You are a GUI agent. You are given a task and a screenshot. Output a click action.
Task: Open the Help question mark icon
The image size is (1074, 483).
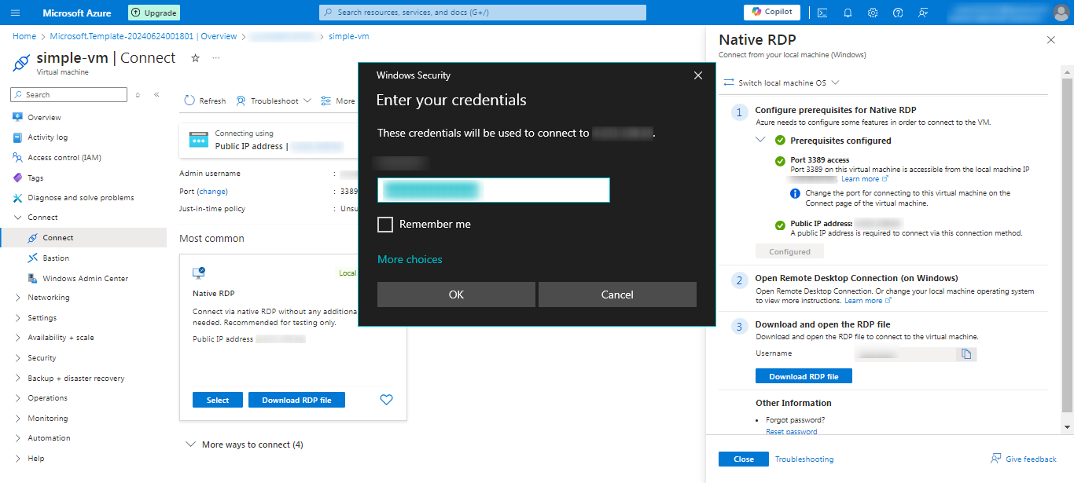(x=898, y=13)
